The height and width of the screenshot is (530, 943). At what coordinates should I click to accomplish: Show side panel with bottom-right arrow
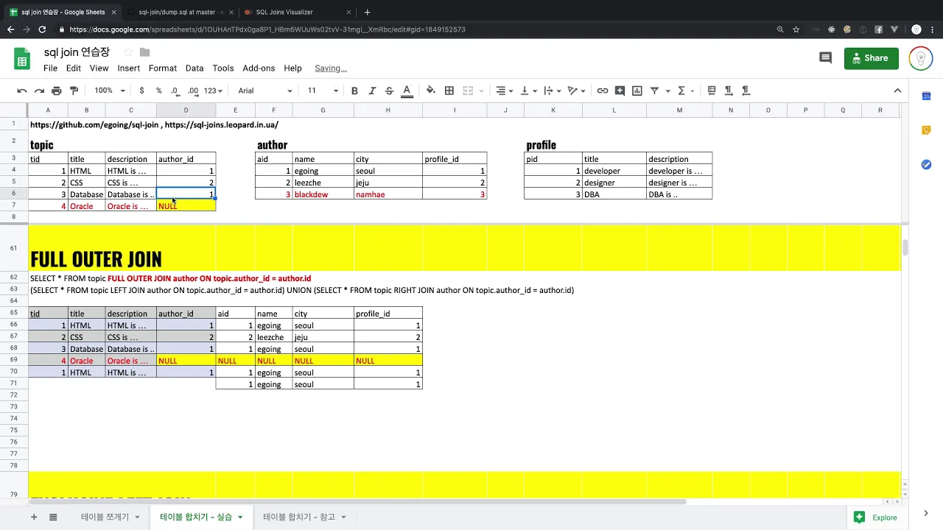tap(926, 513)
